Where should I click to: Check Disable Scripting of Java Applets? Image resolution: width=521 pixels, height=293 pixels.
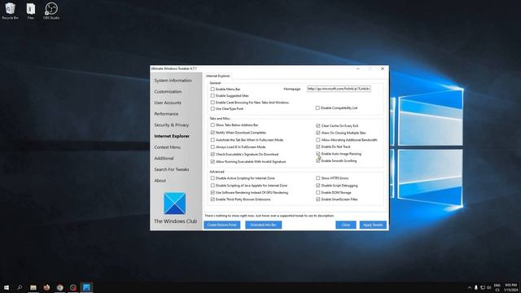coord(212,186)
